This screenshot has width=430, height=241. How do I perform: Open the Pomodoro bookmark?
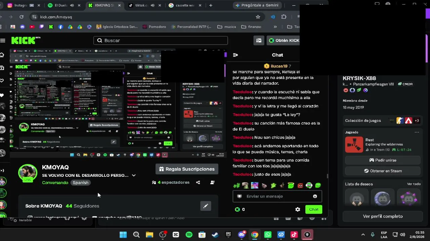pyautogui.click(x=154, y=27)
